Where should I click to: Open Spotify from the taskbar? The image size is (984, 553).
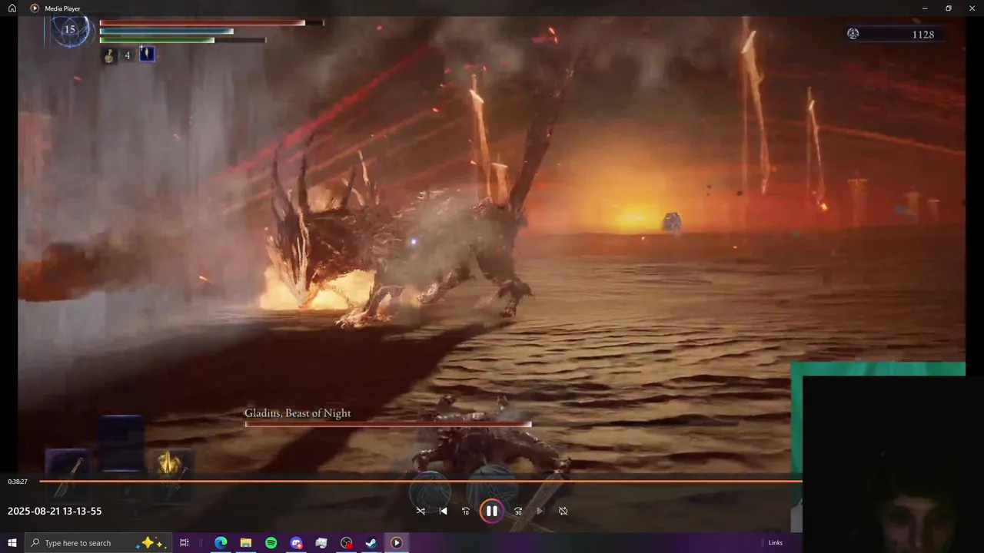(x=271, y=543)
